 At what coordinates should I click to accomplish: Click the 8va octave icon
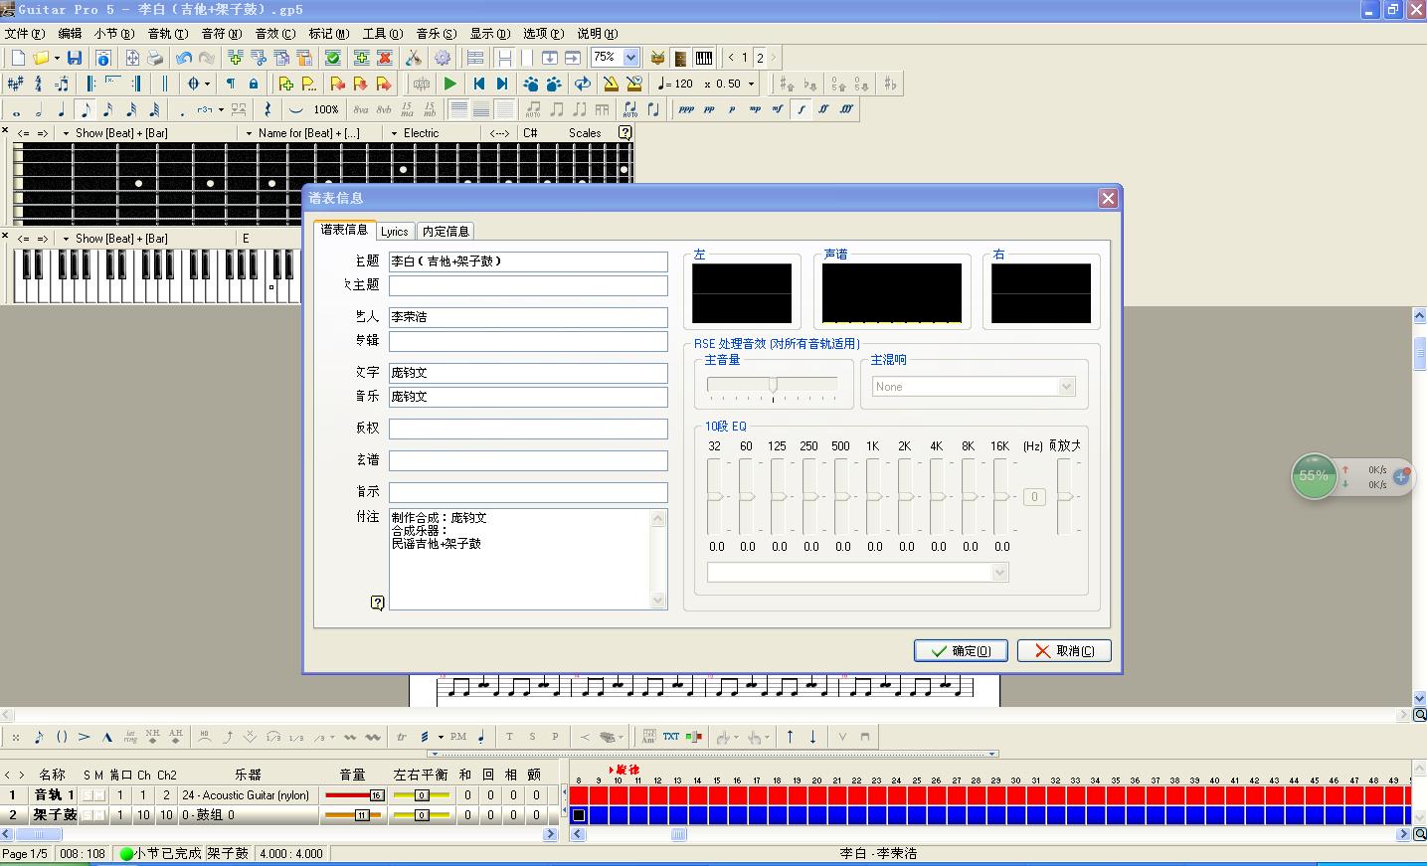click(360, 109)
